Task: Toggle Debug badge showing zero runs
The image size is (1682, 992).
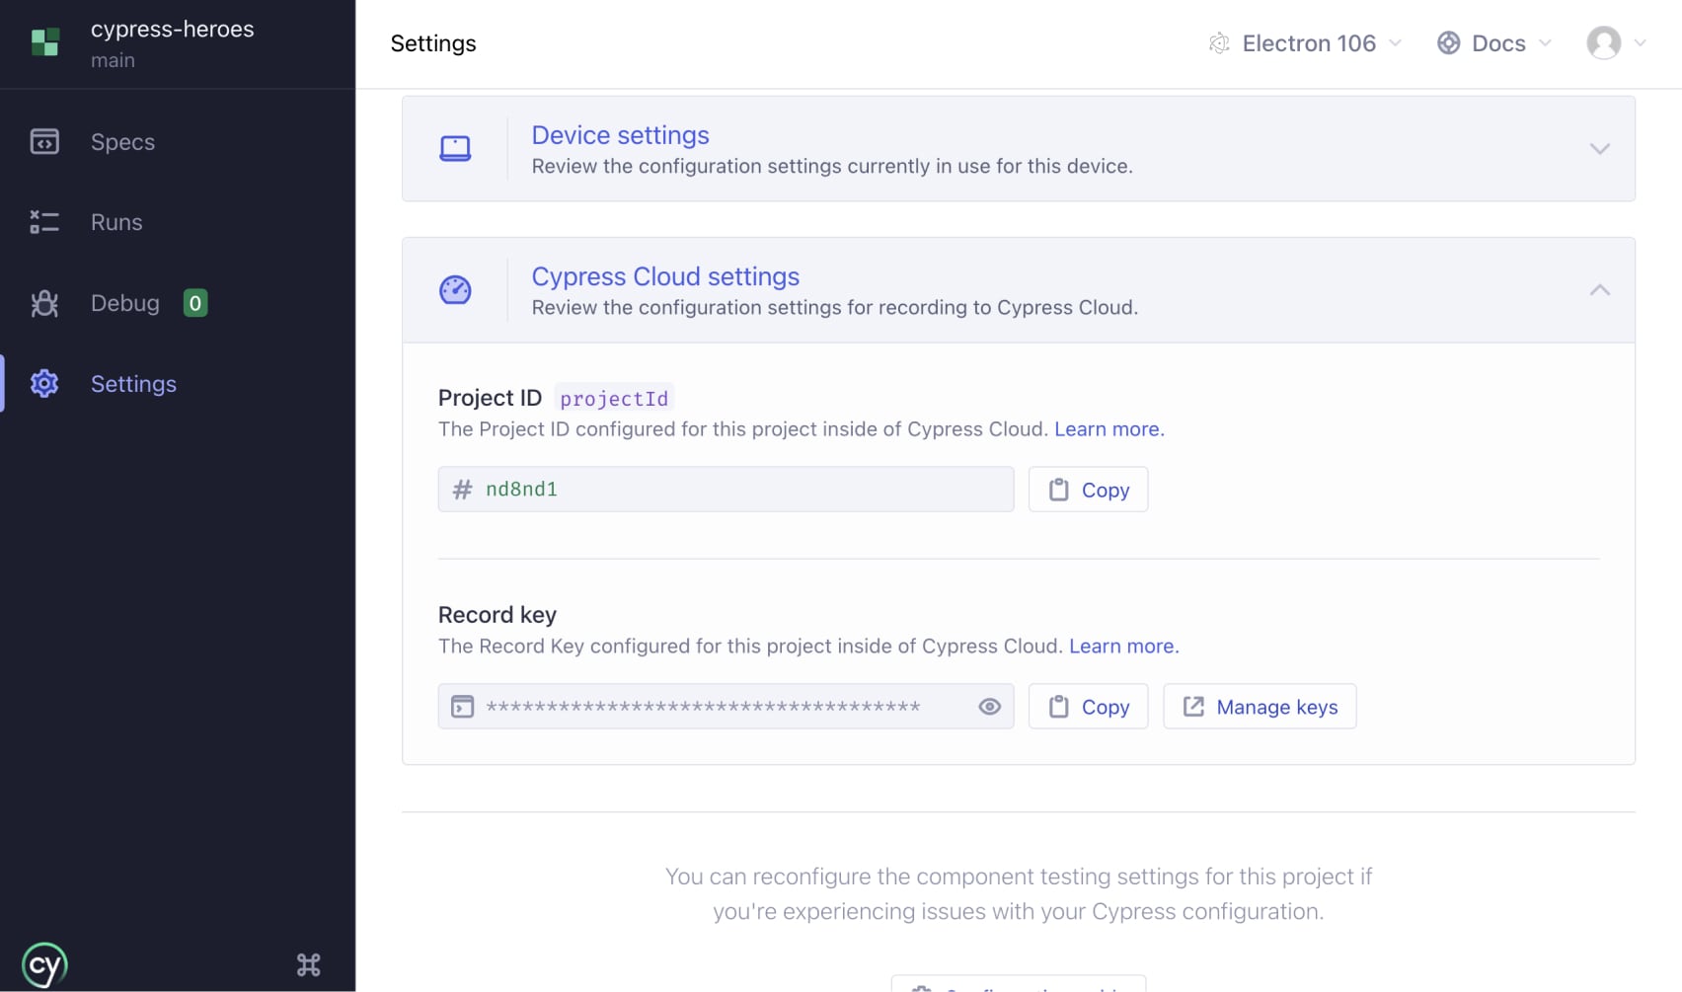Action: [x=195, y=303]
